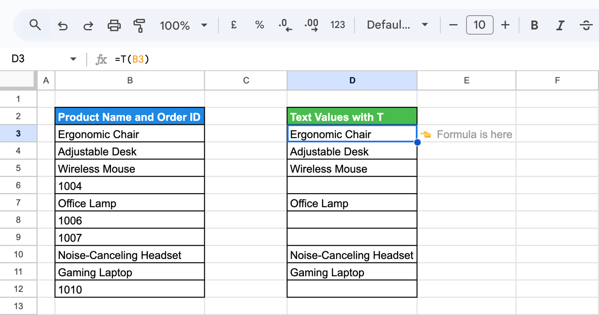The height and width of the screenshot is (315, 599).
Task: Select column D header
Action: [x=352, y=81]
